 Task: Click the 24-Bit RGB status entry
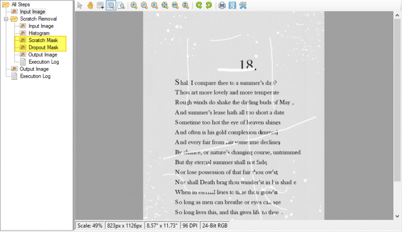pos(215,225)
